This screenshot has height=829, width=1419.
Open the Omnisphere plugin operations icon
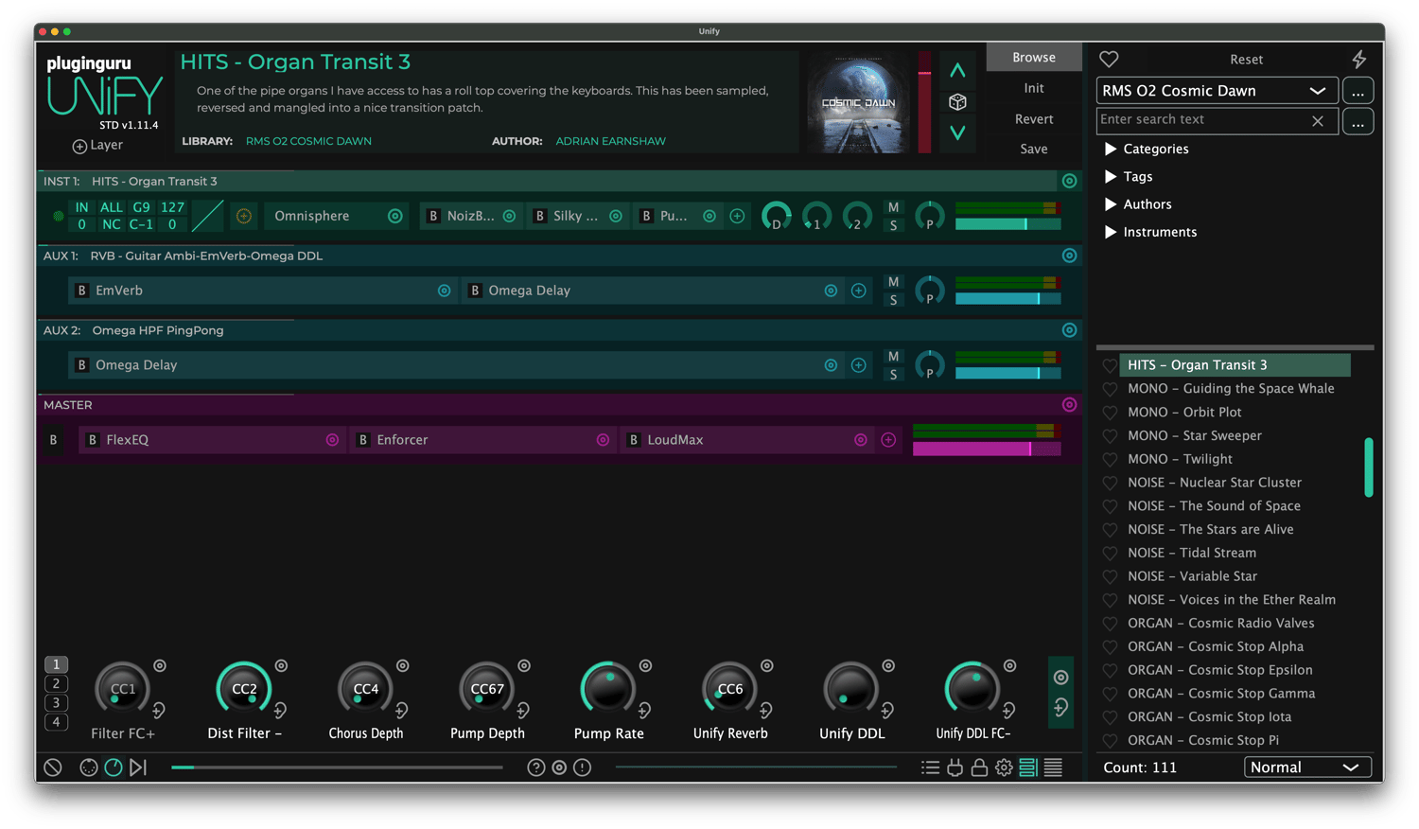click(395, 216)
